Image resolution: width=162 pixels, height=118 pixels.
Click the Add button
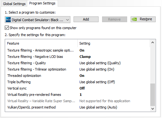(x=86, y=19)
